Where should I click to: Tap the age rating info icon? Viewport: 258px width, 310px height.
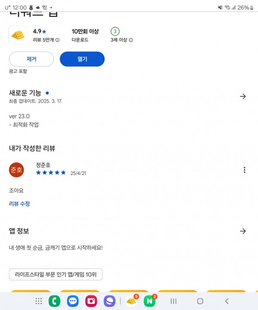(131, 40)
